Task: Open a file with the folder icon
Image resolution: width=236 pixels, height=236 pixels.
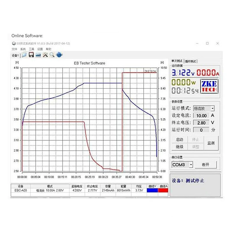Action: pos(24,55)
